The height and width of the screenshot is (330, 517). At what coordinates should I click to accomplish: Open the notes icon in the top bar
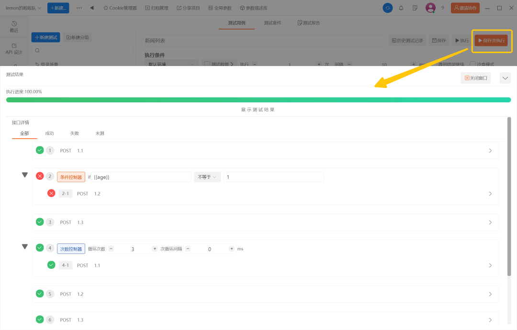pyautogui.click(x=415, y=8)
